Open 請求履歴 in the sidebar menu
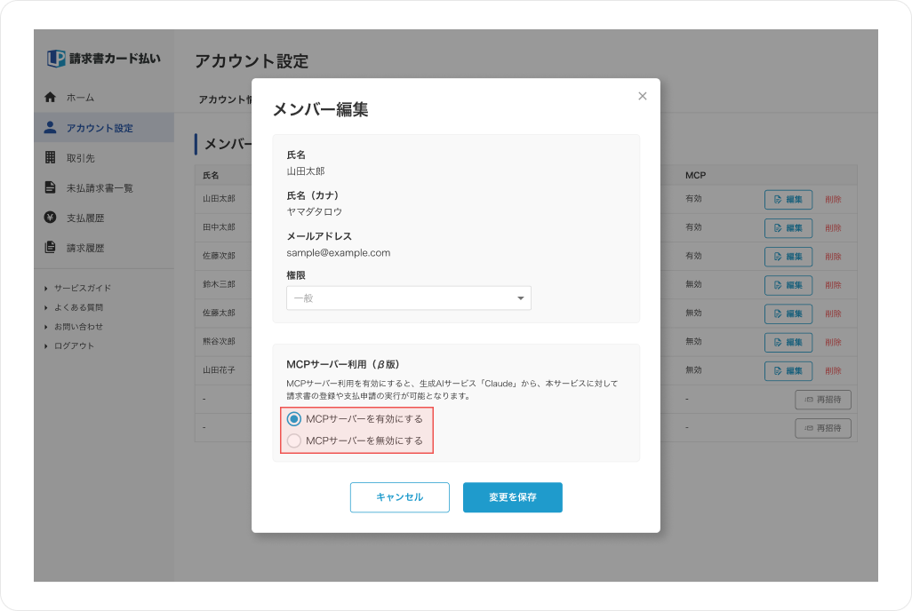This screenshot has width=912, height=611. tap(104, 248)
